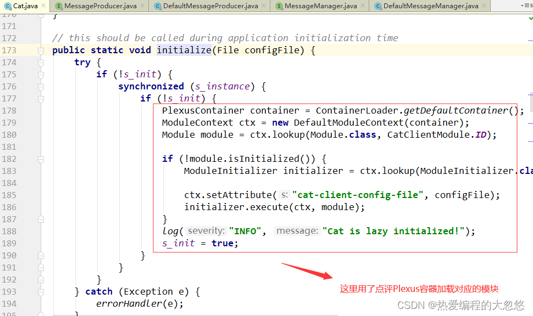This screenshot has width=533, height=316.
Task: Fold the synchronized block at line 176
Action: pos(41,87)
